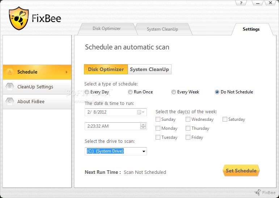Tick the Monday checkbox
This screenshot has height=198, width=279.
(158, 128)
